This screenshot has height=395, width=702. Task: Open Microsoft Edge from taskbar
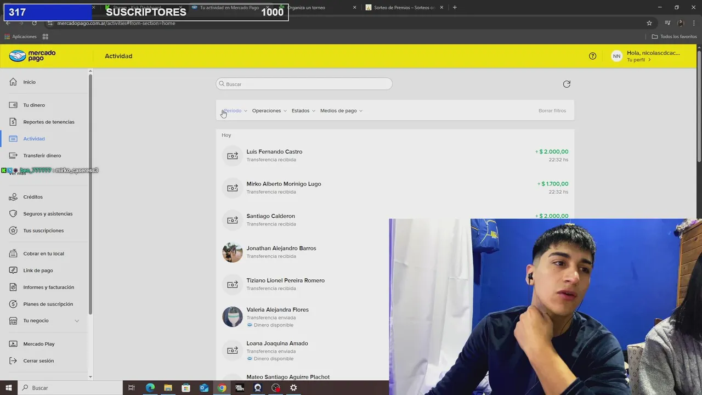click(x=150, y=388)
